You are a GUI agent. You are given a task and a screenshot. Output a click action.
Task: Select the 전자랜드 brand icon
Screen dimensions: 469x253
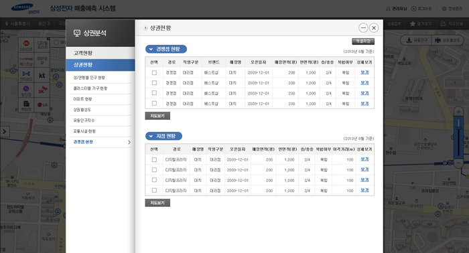click(26, 76)
